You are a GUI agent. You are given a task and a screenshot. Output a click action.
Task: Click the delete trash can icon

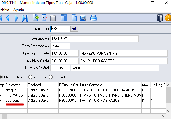tap(53, 18)
